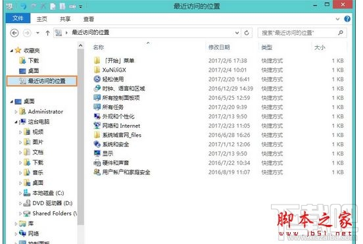Select 最近访问的位置 in the sidebar
363x244 pixels.
(42, 81)
